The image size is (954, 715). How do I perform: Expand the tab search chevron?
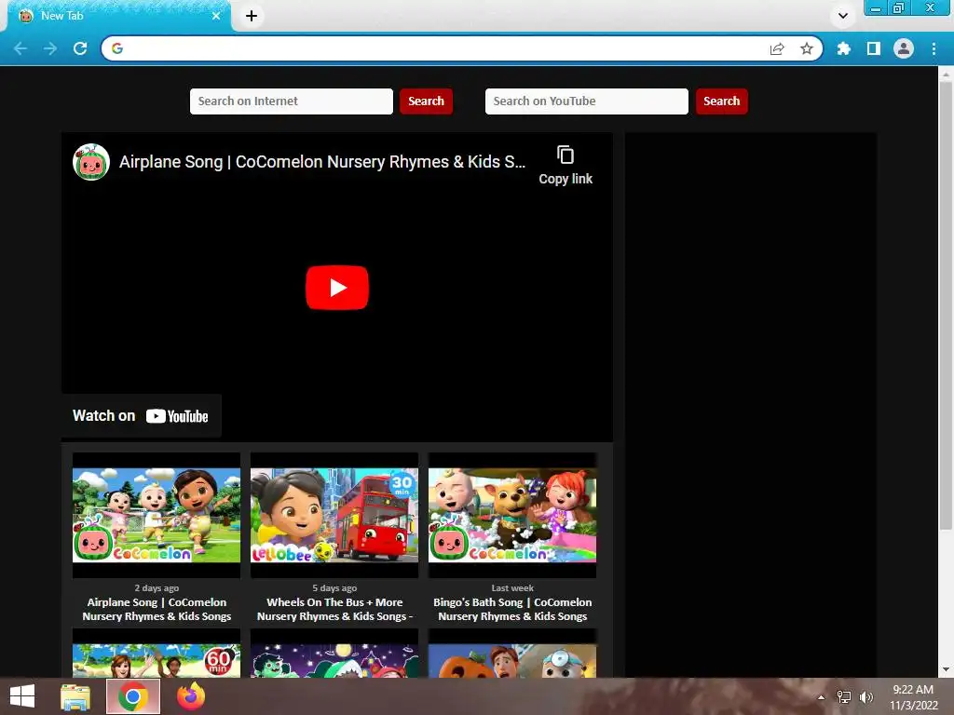pos(843,16)
